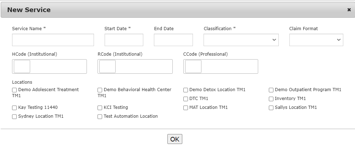Check Demo Adolescent Treatment TM1 location
Screen dimensions: 355x150
(15, 90)
